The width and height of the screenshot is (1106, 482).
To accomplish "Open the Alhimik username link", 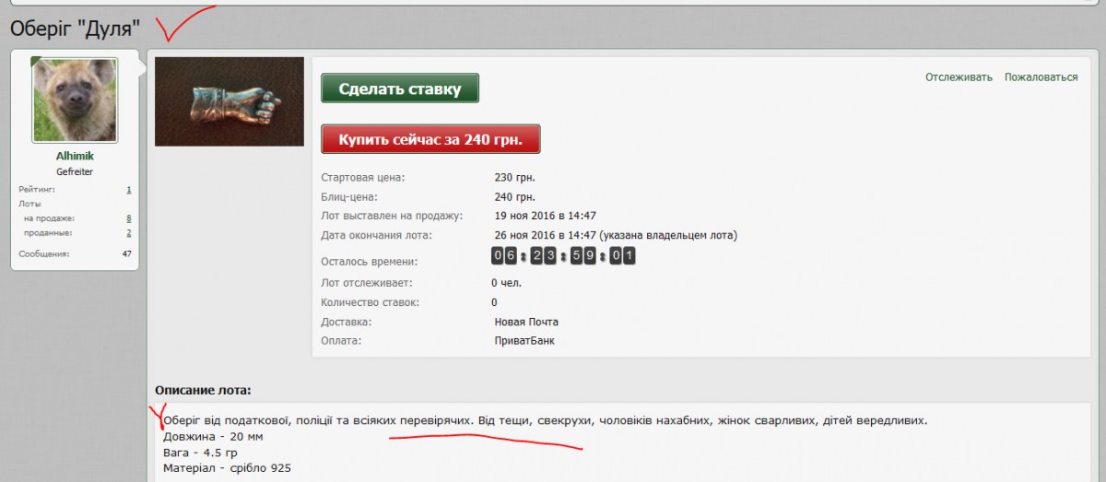I will click(x=75, y=157).
